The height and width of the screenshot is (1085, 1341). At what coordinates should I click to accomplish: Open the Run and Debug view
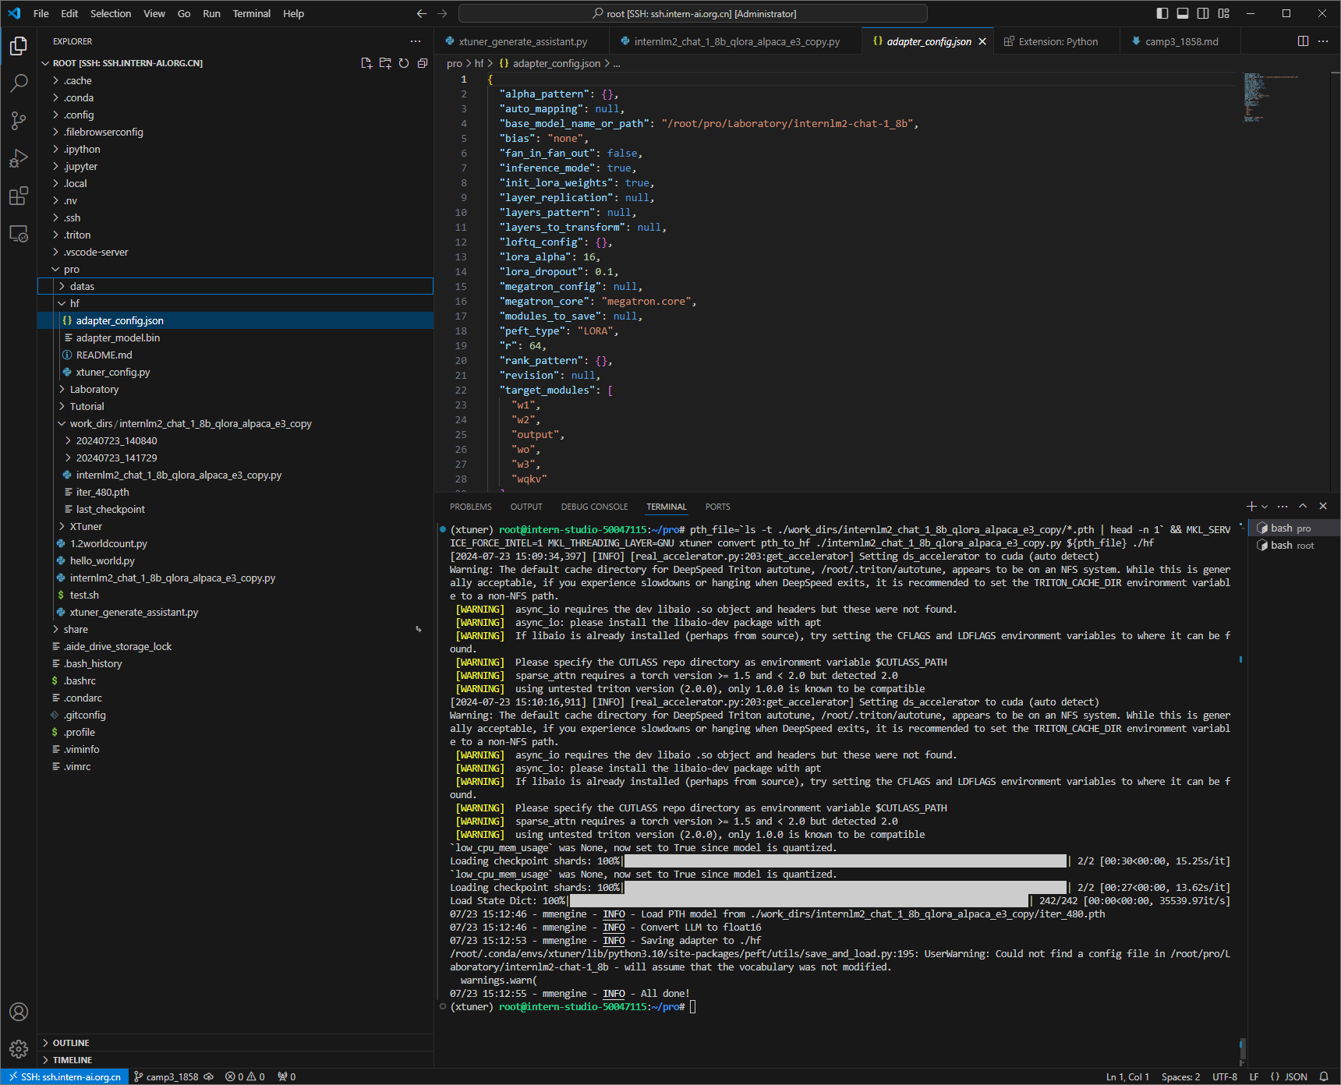[19, 158]
